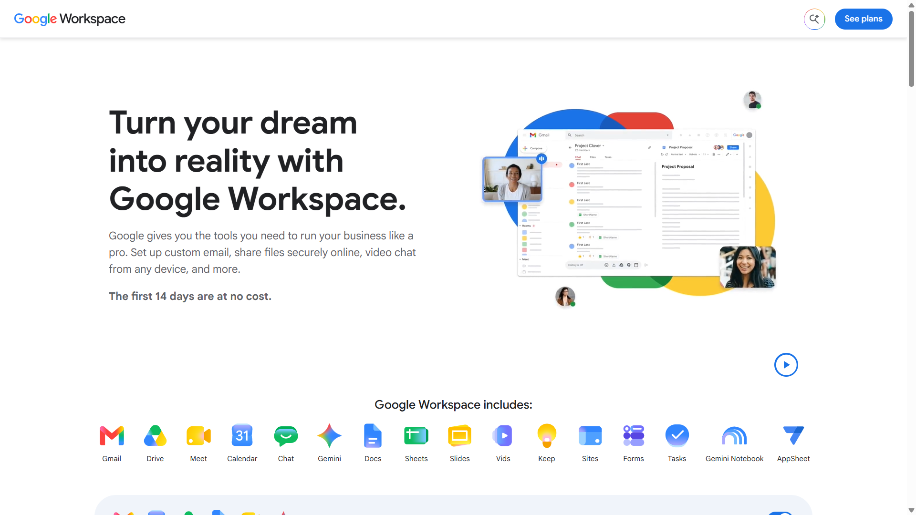Viewport: 916px width, 515px height.
Task: Play the hero animation with play button
Action: 786,365
